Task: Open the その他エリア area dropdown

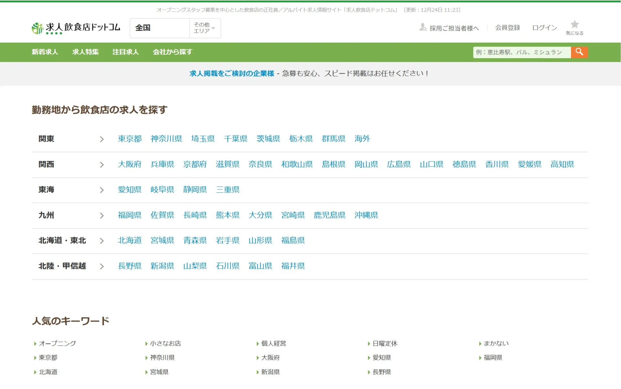Action: tap(204, 28)
